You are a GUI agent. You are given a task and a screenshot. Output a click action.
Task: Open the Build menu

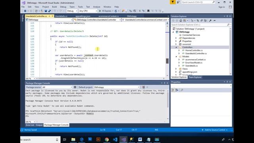click(x=54, y=7)
